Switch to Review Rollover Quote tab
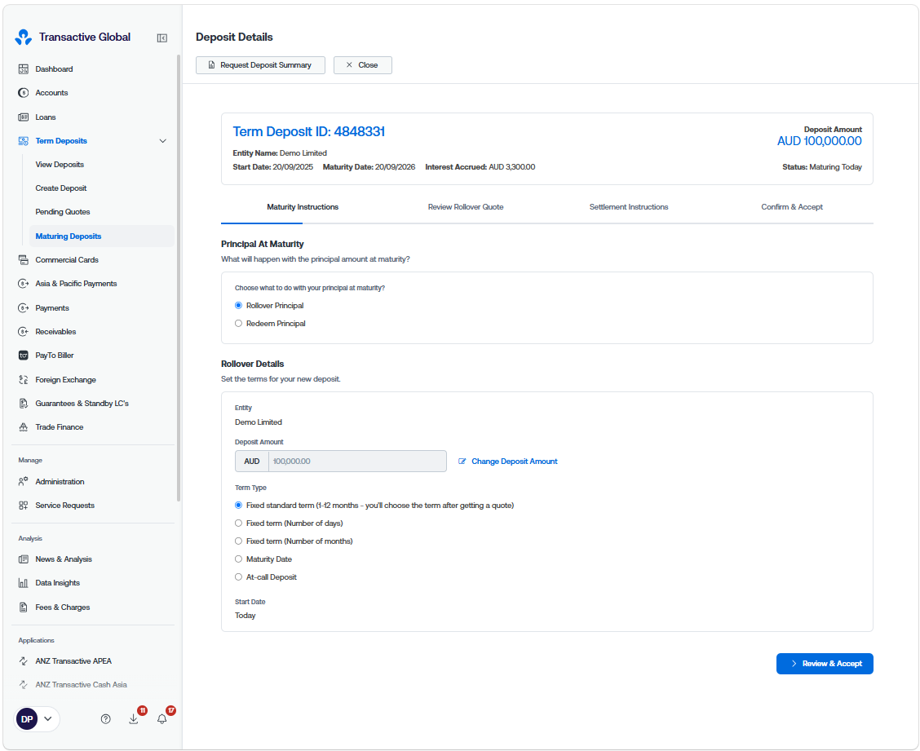The height and width of the screenshot is (751, 920). (465, 207)
